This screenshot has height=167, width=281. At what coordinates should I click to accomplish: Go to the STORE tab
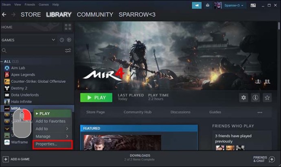coord(31,15)
